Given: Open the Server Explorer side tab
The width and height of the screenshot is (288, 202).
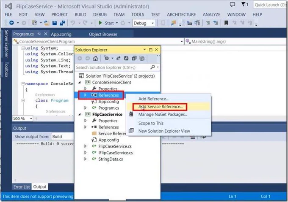Looking at the screenshot, I should point(6,43).
